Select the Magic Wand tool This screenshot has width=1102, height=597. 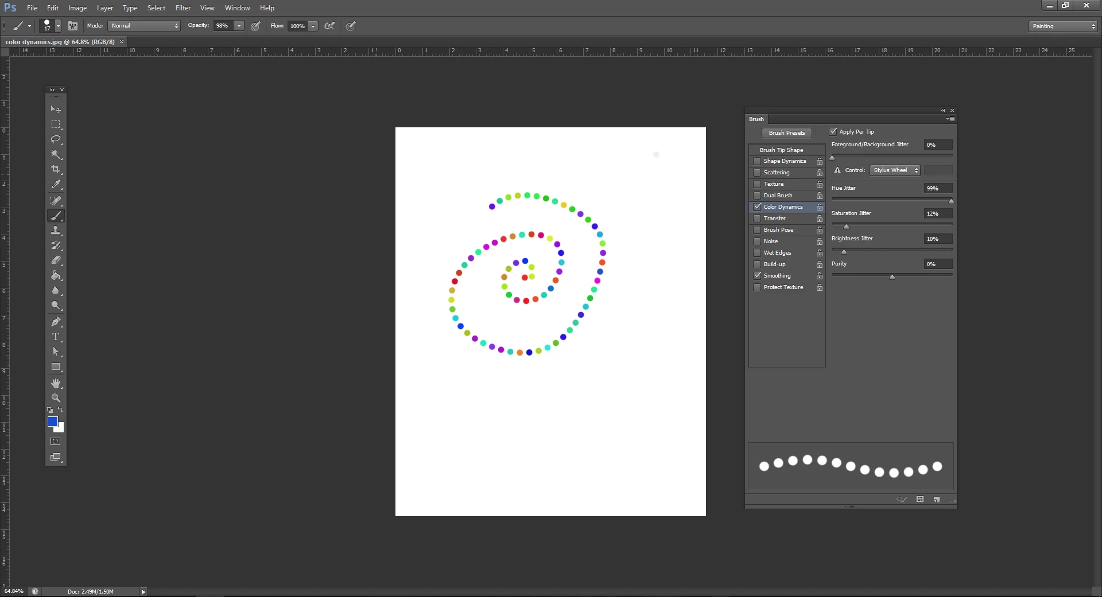56,154
